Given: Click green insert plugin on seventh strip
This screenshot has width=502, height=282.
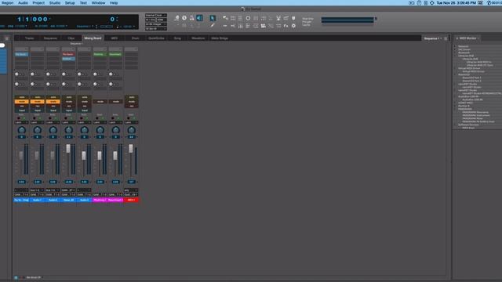Looking at the screenshot, I should point(115,55).
